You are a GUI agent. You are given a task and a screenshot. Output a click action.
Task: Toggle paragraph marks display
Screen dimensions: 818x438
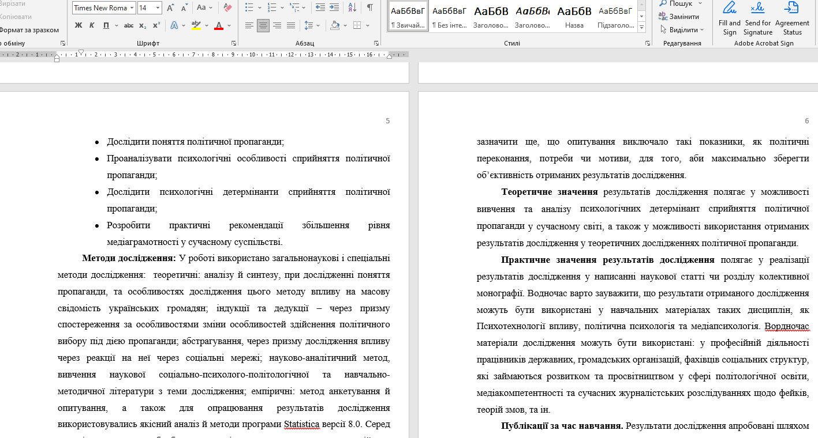[x=369, y=8]
